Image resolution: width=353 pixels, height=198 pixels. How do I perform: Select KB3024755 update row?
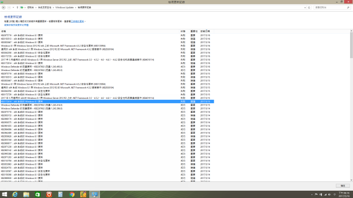tap(107, 168)
